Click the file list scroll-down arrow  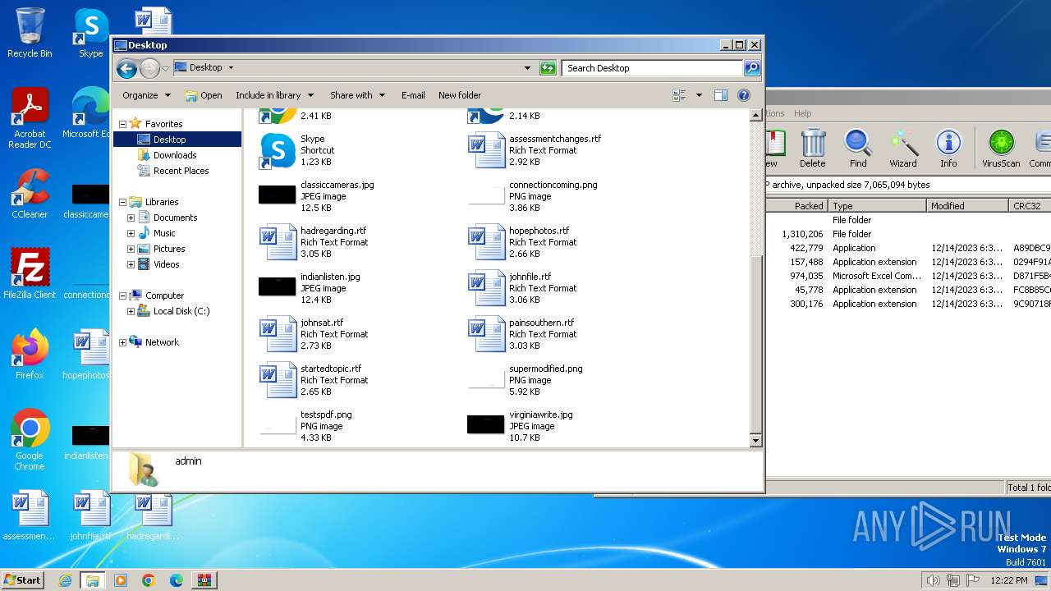tap(756, 441)
